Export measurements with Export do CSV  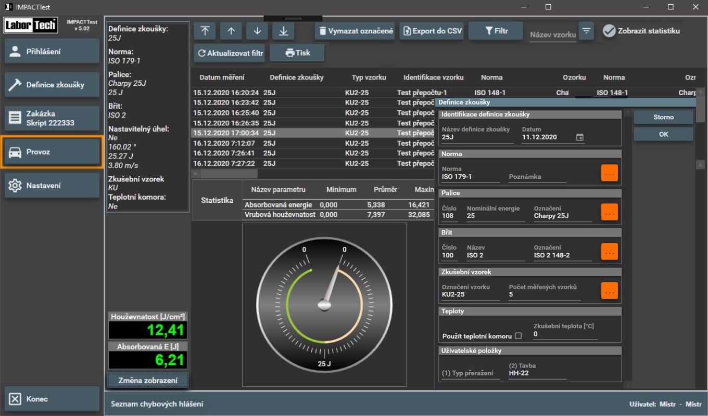pos(432,31)
